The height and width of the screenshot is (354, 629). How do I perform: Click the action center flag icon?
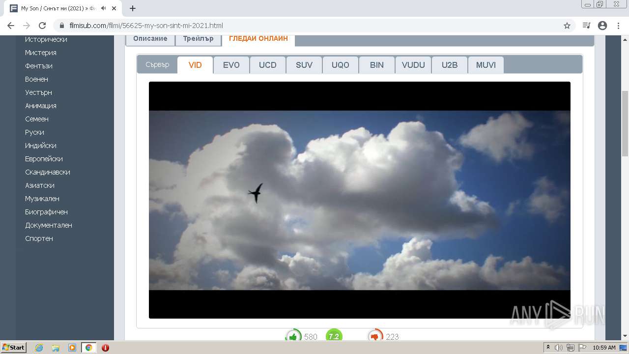click(x=581, y=348)
